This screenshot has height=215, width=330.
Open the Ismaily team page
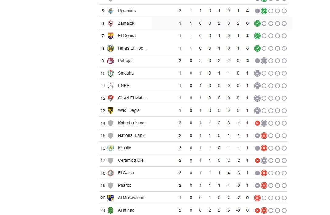(x=124, y=148)
